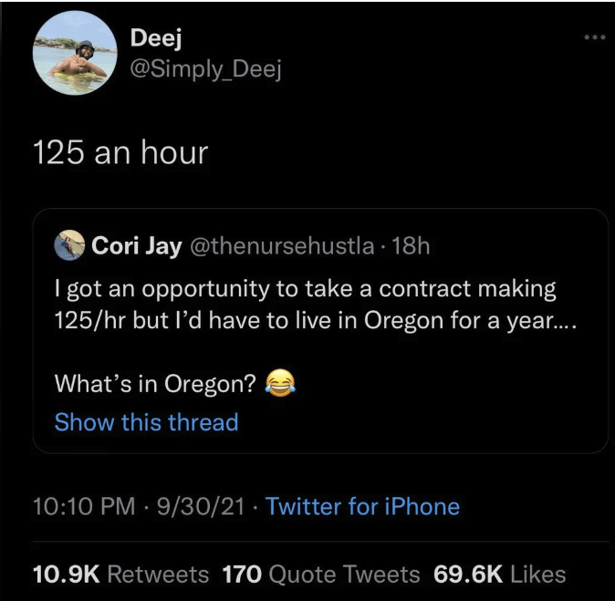Click the Twitter for iPhone source link

pos(362,506)
